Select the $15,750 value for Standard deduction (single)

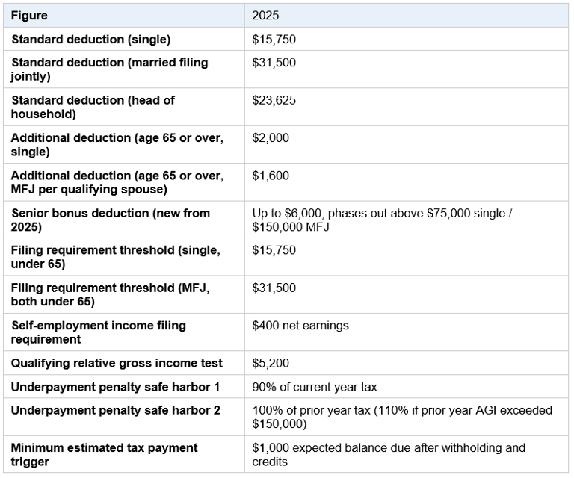[274, 40]
